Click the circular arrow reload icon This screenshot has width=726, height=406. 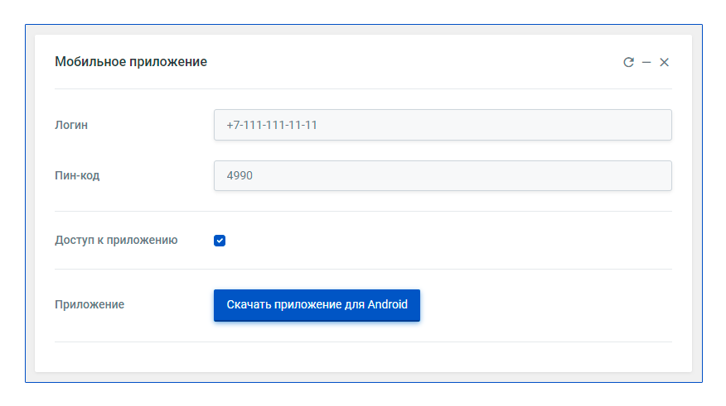pyautogui.click(x=628, y=62)
